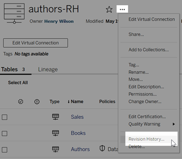Image resolution: width=182 pixels, height=159 pixels.
Task: Choose Edit Virtual Connection from the menu
Action: click(x=152, y=19)
